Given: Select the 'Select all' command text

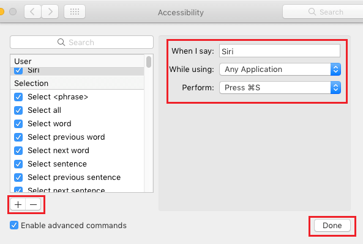Looking at the screenshot, I should pos(45,110).
